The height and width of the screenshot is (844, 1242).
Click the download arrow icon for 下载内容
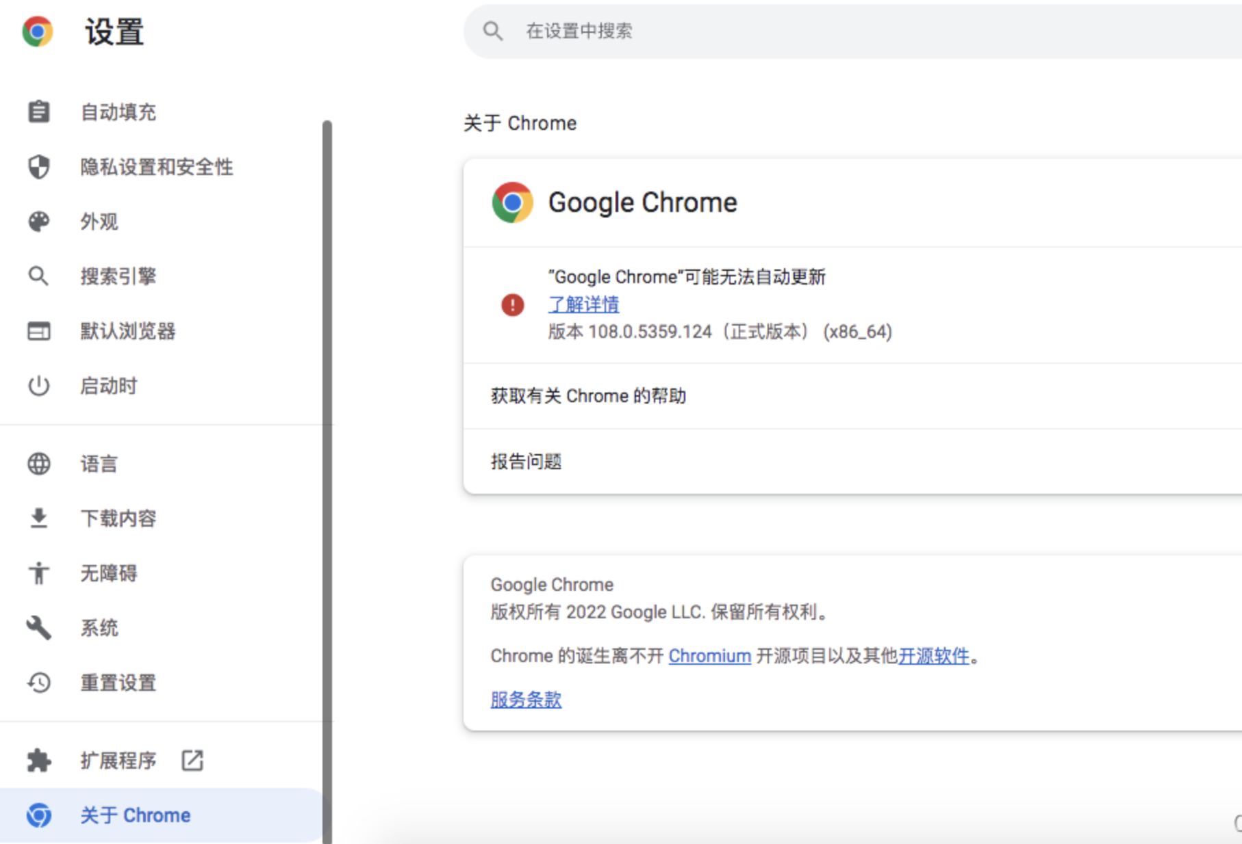[38, 518]
